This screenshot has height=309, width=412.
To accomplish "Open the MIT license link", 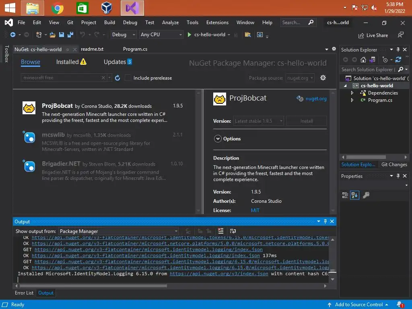I will click(x=255, y=210).
